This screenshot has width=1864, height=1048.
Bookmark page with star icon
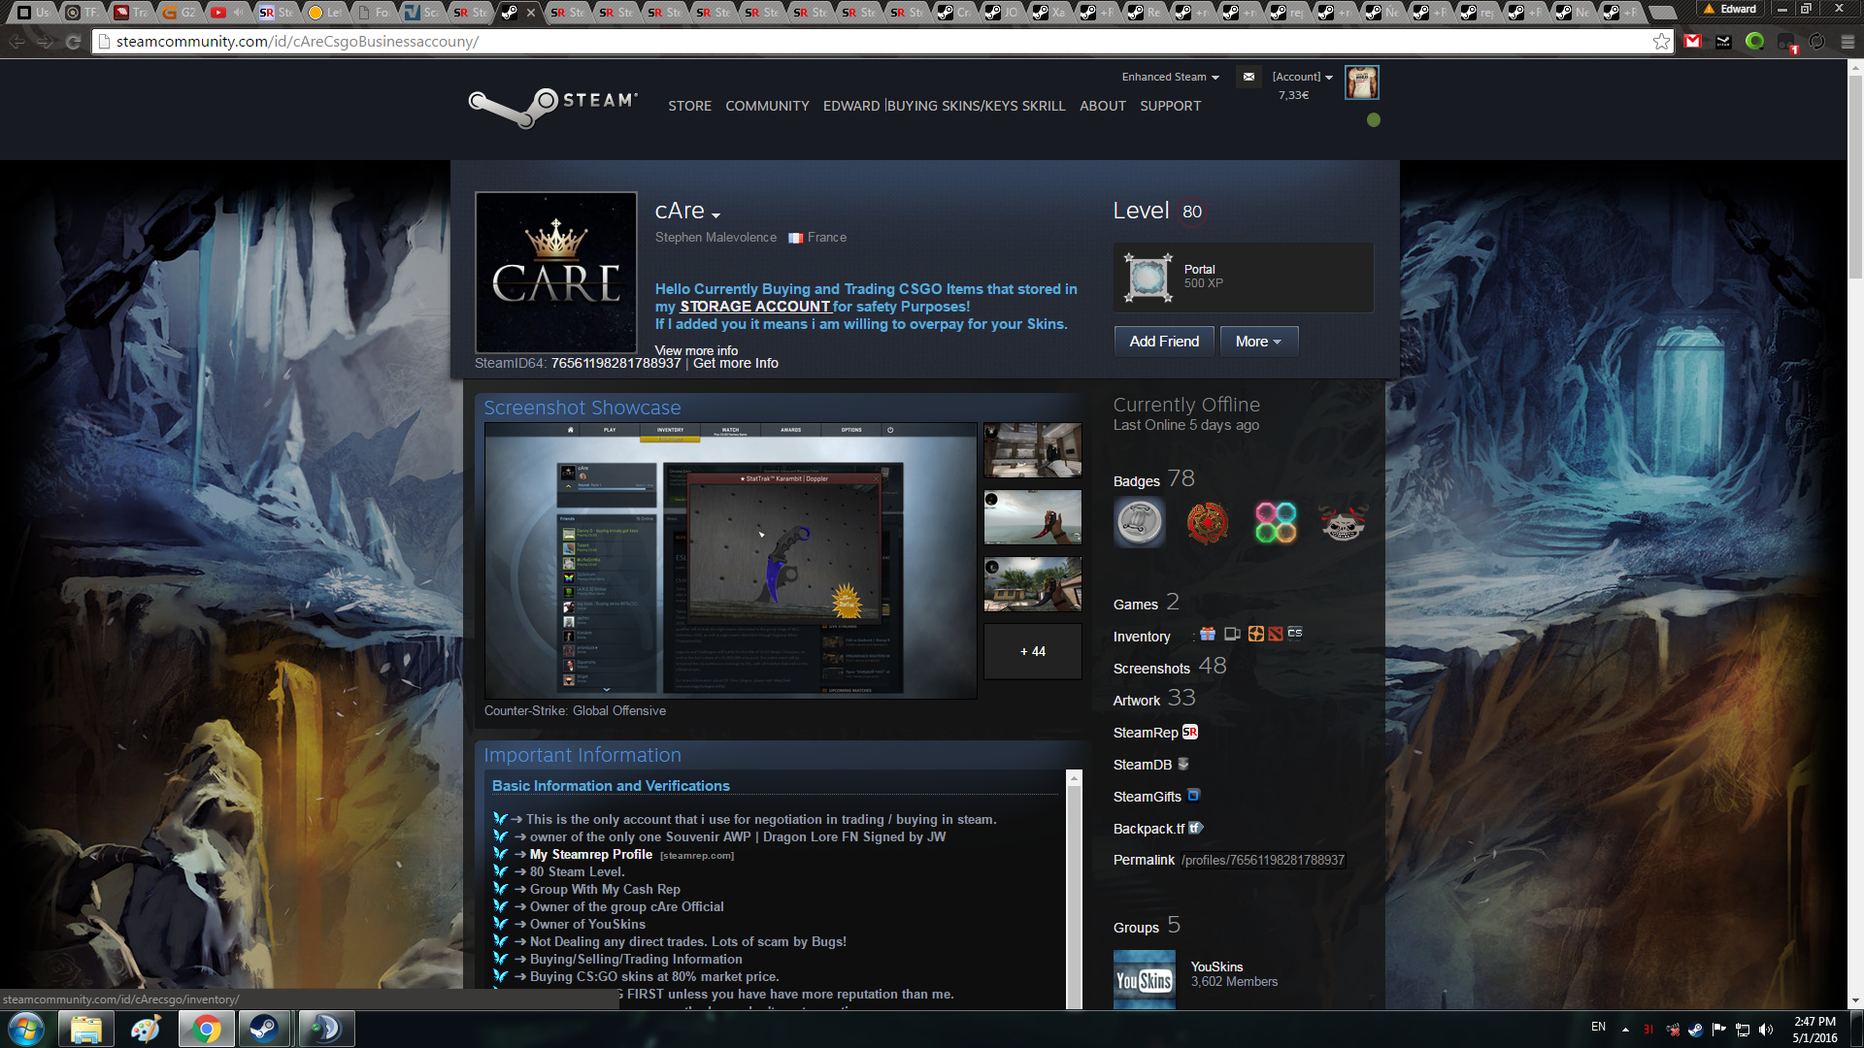(1661, 42)
